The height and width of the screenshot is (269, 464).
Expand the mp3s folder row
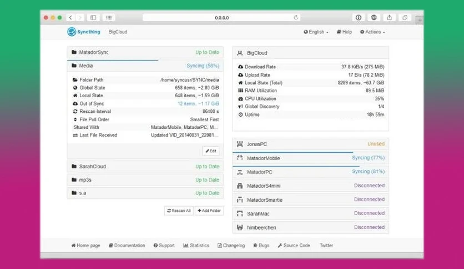145,180
